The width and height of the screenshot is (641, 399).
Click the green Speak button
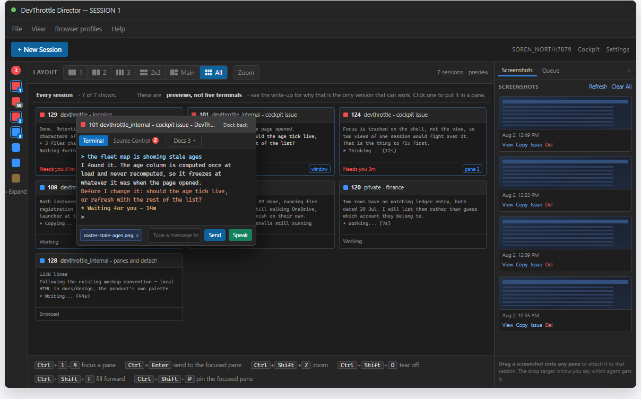240,235
